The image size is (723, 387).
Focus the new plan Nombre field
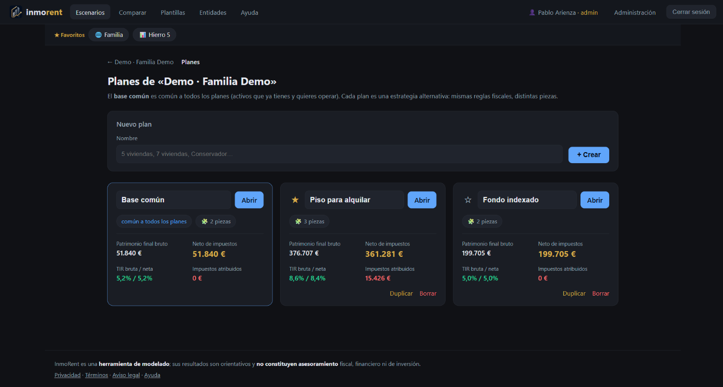[x=340, y=154]
